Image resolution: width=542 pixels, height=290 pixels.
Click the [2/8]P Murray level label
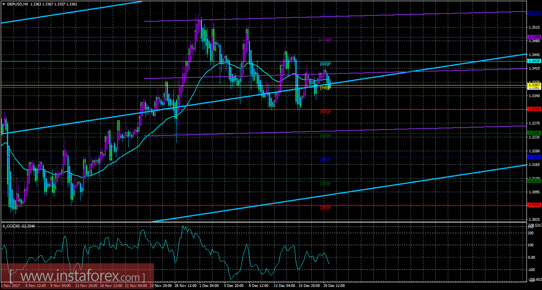(326, 208)
